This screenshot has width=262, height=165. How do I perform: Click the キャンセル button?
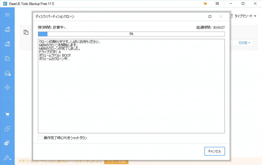214,151
